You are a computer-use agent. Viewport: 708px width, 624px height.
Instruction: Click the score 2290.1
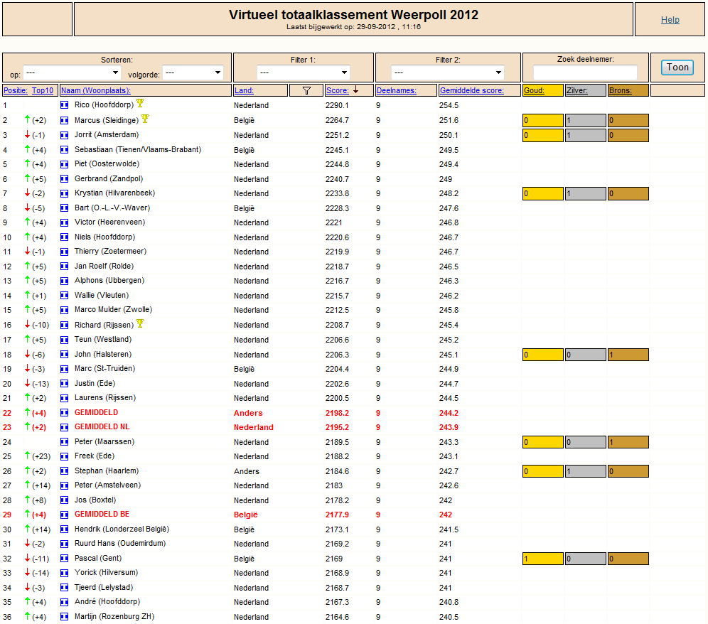pyautogui.click(x=337, y=105)
